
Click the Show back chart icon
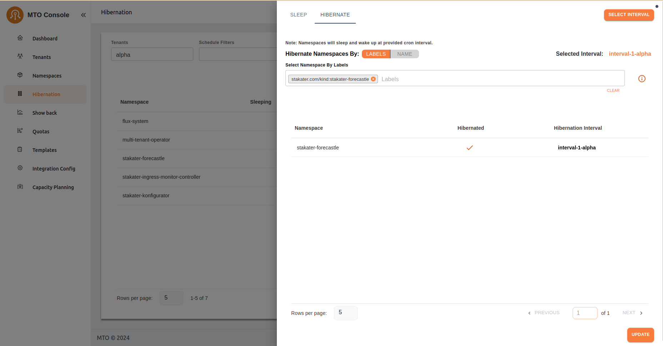tap(20, 112)
